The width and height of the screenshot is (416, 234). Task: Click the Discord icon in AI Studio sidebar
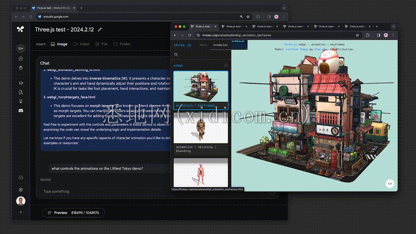point(21,110)
